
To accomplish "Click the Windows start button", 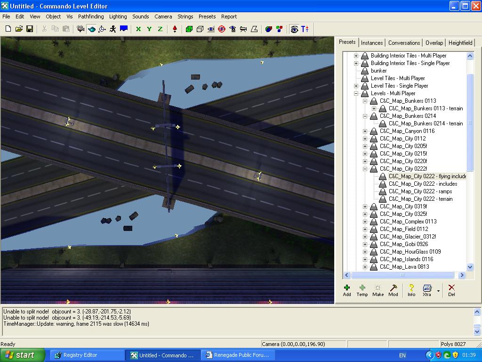I will point(23,355).
